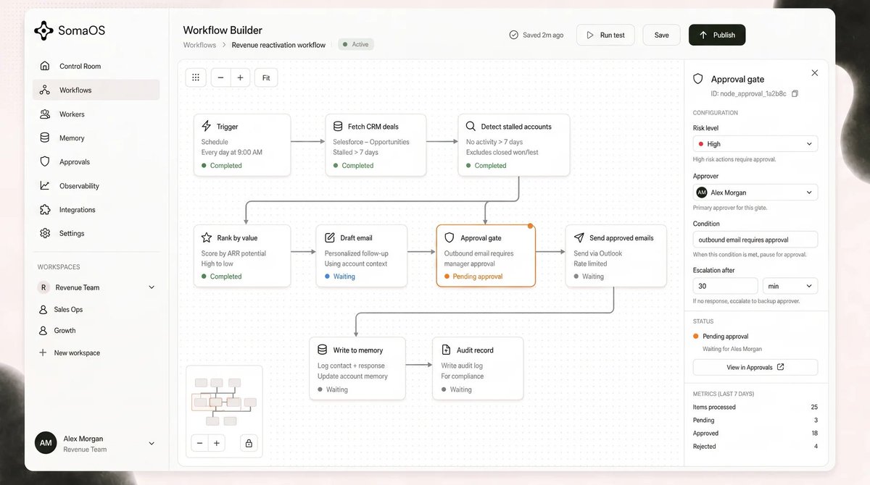The width and height of the screenshot is (870, 485).
Task: Expand the Revenue Team workspace chevron
Action: tap(152, 287)
